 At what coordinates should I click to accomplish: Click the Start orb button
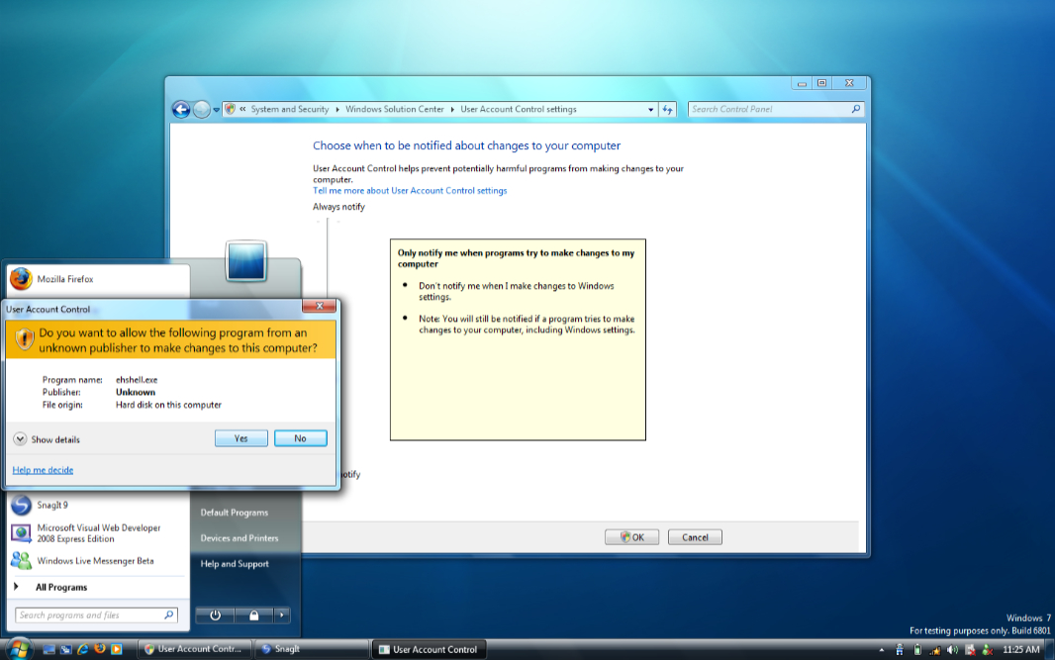[x=19, y=649]
